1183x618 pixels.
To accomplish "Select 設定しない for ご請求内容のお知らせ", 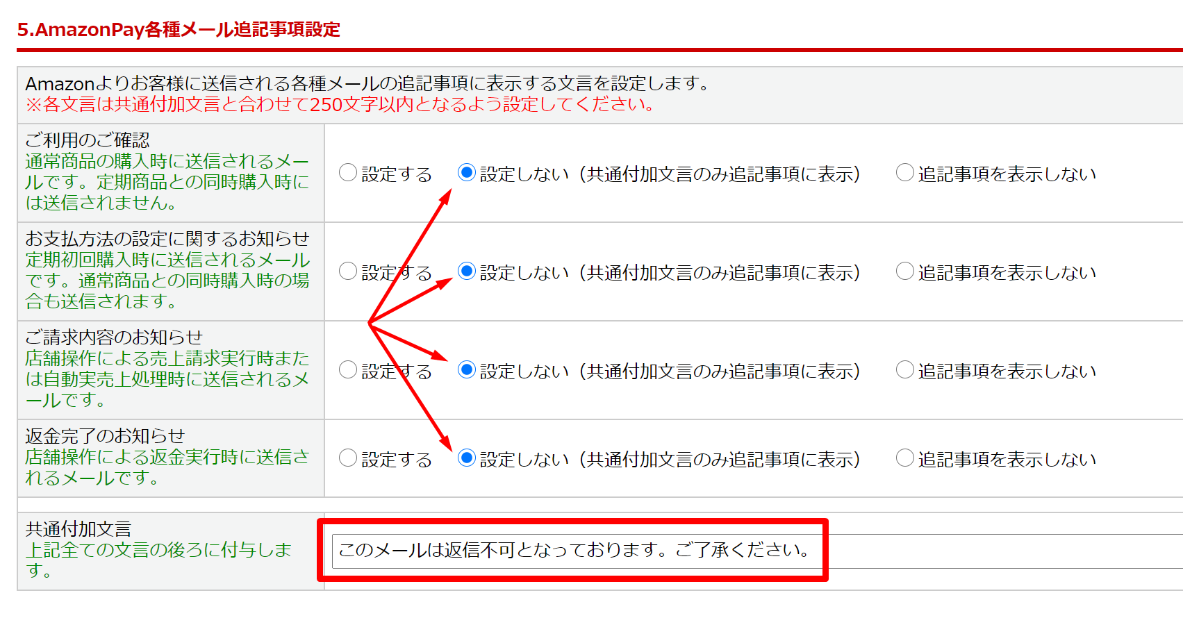I will coord(467,370).
